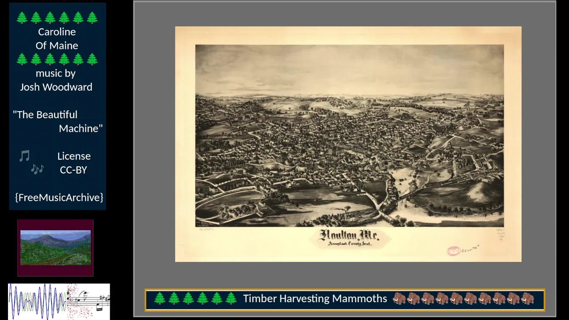
Task: Click the single music note icon beside License
Action: 24,156
